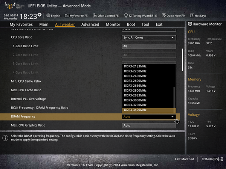Open Hot Keys question mark icon
226x169 pixels.
point(192,15)
